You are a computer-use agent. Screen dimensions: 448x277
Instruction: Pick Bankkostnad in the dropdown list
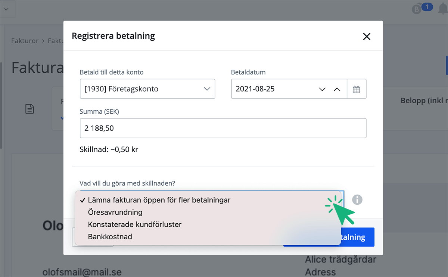coord(110,236)
